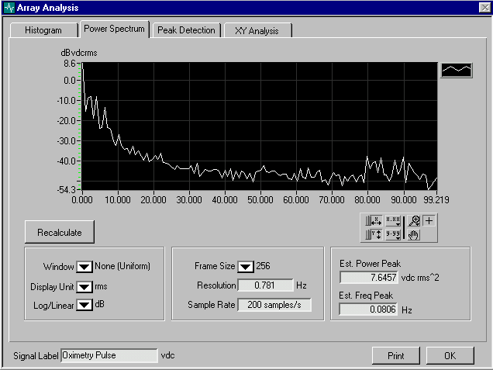Toggle X-axis autoscale lock icon
Screen dimensions: 493x370
374,221
